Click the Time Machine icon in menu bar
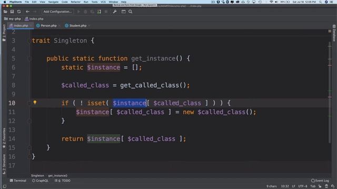337x189 pixels. pos(260,2)
